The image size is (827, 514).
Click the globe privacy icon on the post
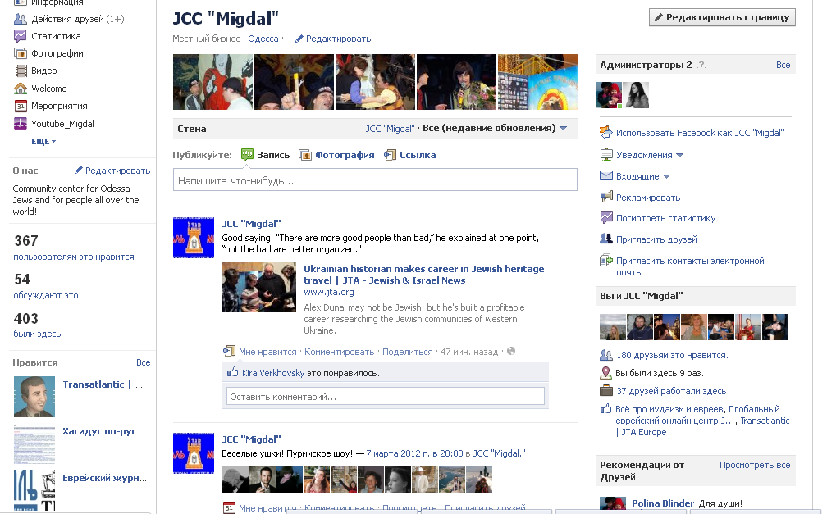pos(510,351)
